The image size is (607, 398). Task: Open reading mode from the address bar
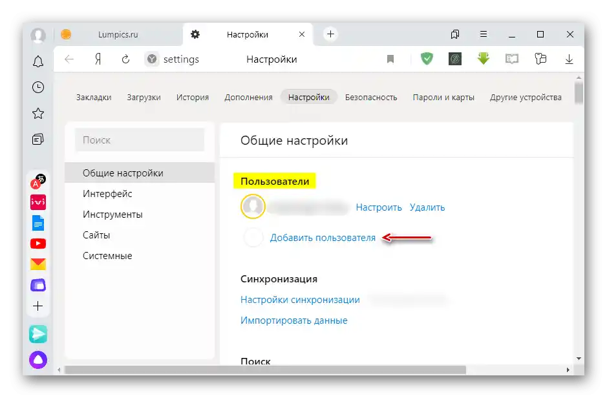coord(512,59)
